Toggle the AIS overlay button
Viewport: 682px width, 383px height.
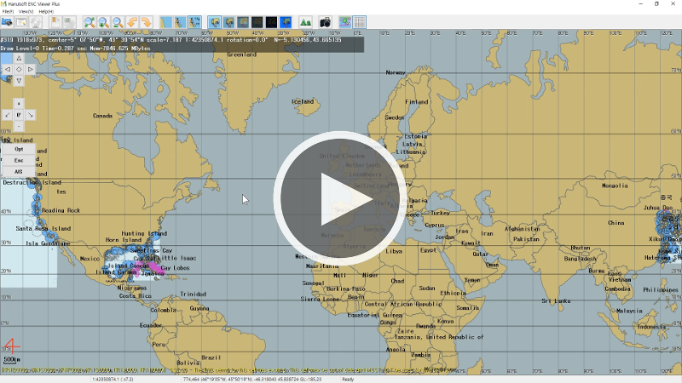19,171
